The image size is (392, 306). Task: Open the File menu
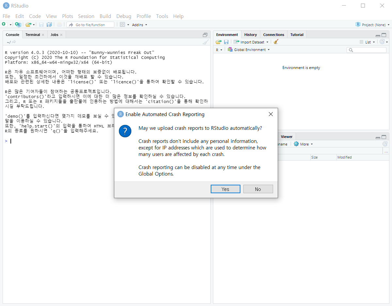(x=6, y=16)
